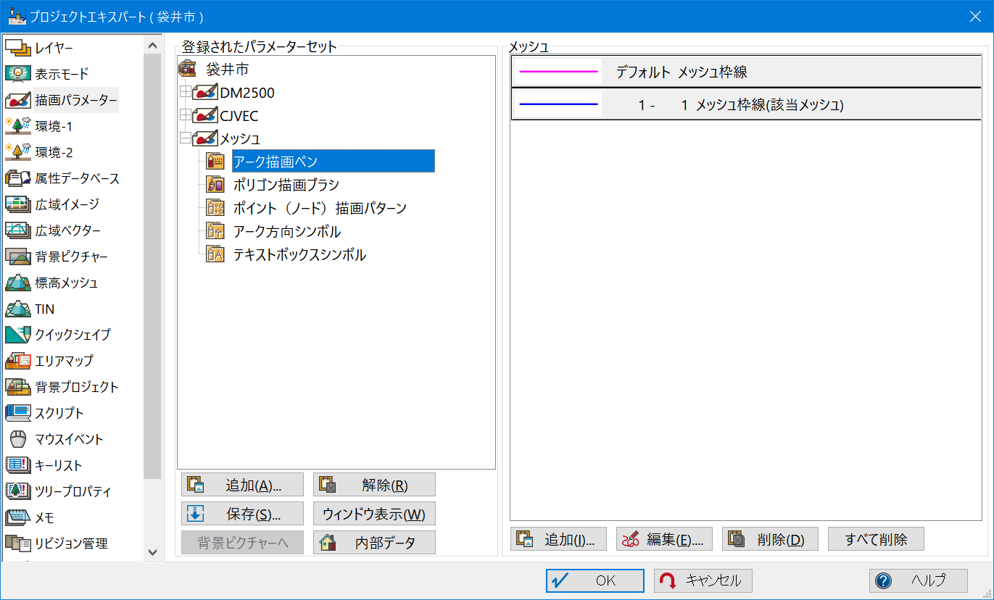Viewport: 994px width, 600px height.
Task: Open the ツリープロパティ sidebar icon
Action: click(17, 491)
